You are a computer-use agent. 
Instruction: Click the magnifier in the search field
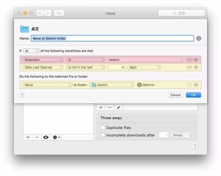175,13
